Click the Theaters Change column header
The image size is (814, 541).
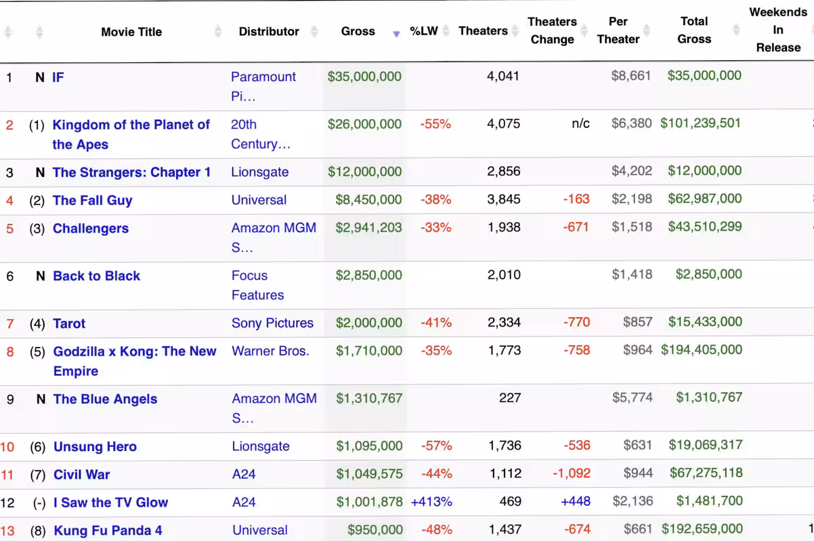tap(553, 30)
